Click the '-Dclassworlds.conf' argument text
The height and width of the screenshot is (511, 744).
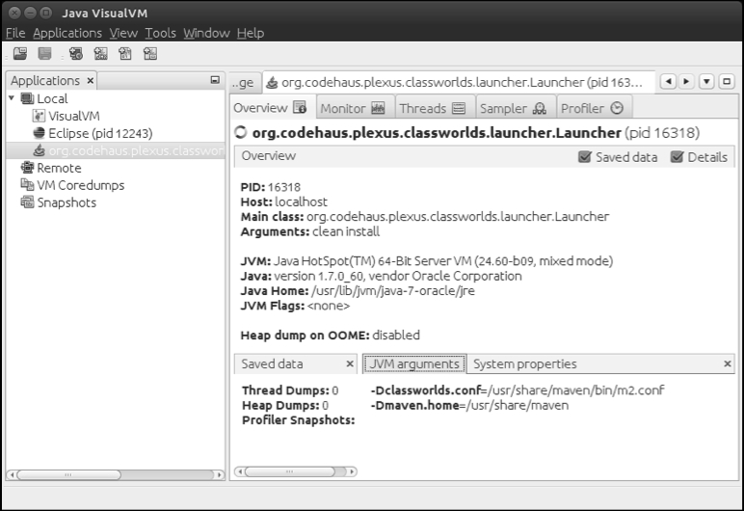(x=426, y=390)
